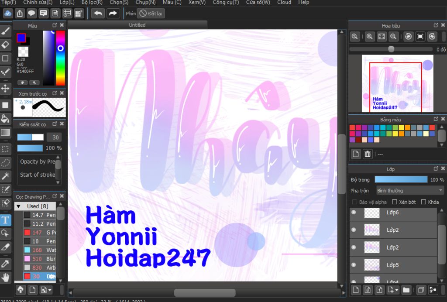The height and width of the screenshot is (302, 447).
Task: Enable the Khóa lock checkbox
Action: point(423,202)
